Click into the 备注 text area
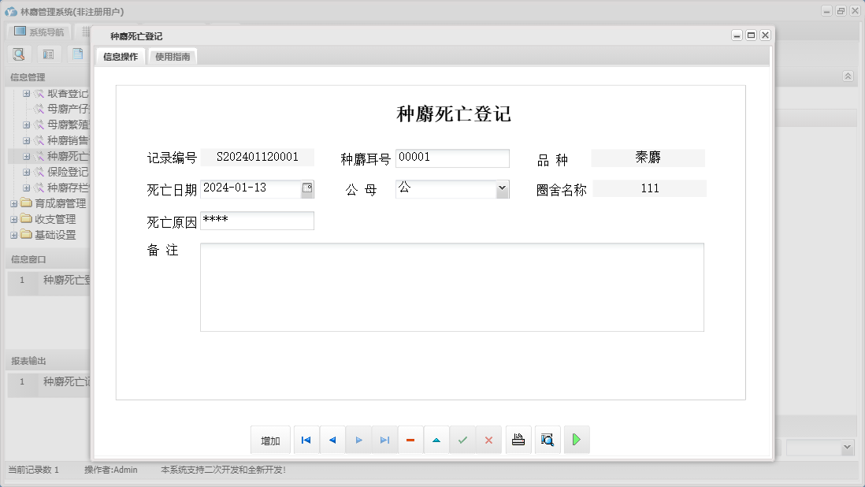Viewport: 865px width, 487px height. coord(451,287)
